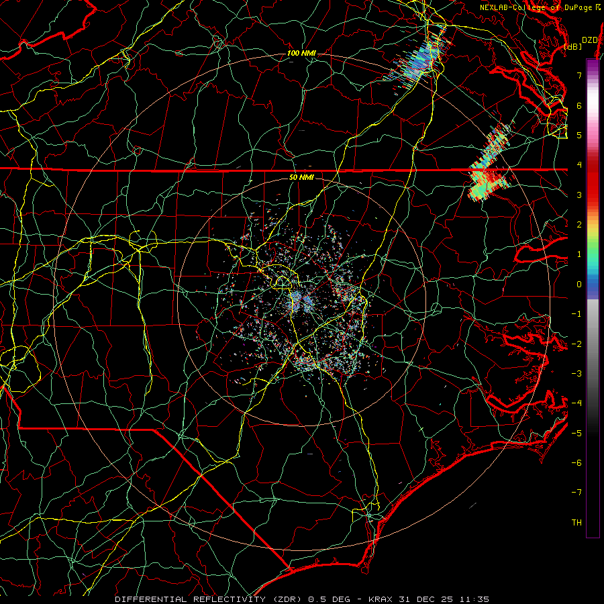Click the DZD label above the color scale
Image resolution: width=604 pixels, height=604 pixels.
[x=590, y=40]
